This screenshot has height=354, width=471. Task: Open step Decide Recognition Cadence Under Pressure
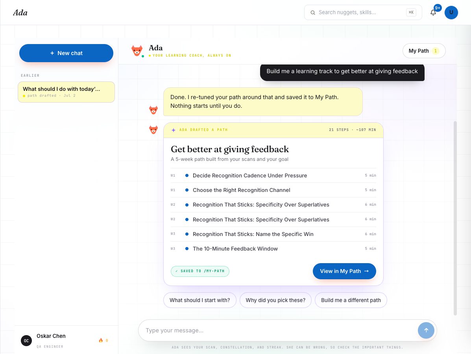click(273, 176)
